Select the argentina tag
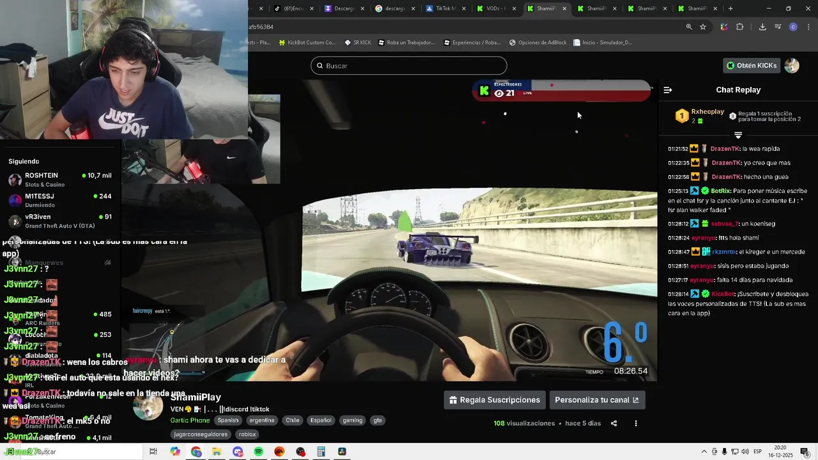Screen dimensions: 818x460 point(262,420)
